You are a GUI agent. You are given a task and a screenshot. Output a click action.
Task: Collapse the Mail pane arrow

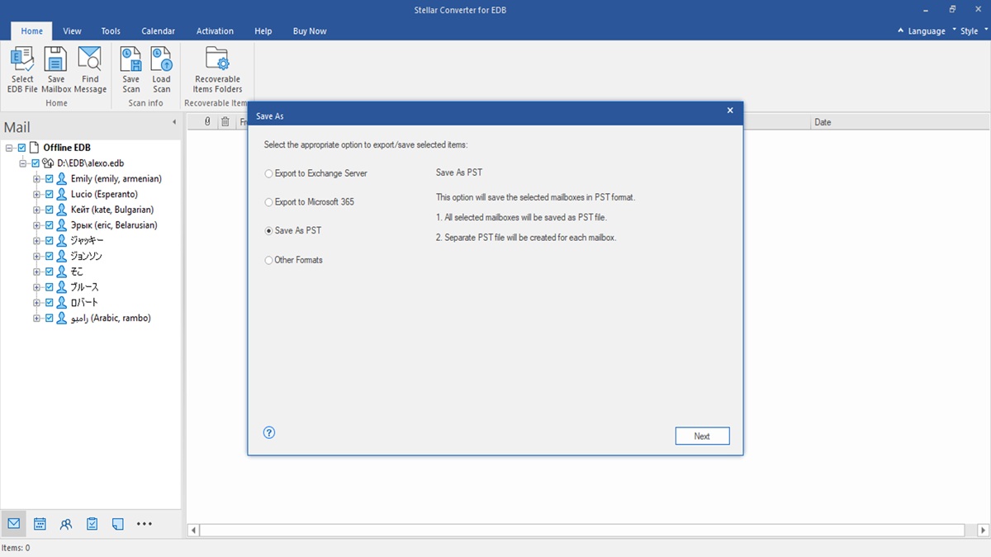click(x=173, y=122)
